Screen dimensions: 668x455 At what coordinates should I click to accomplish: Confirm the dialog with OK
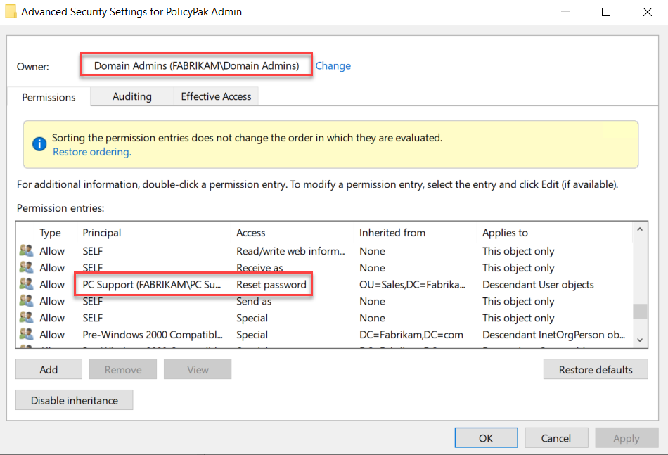coord(486,438)
